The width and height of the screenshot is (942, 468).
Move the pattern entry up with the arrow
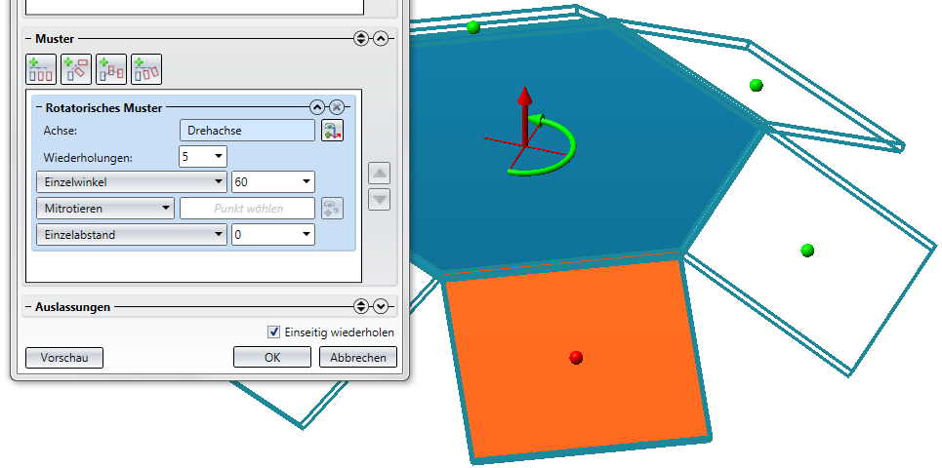tap(379, 174)
